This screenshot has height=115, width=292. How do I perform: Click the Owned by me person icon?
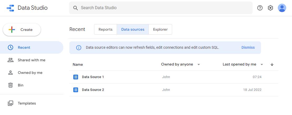click(11, 73)
